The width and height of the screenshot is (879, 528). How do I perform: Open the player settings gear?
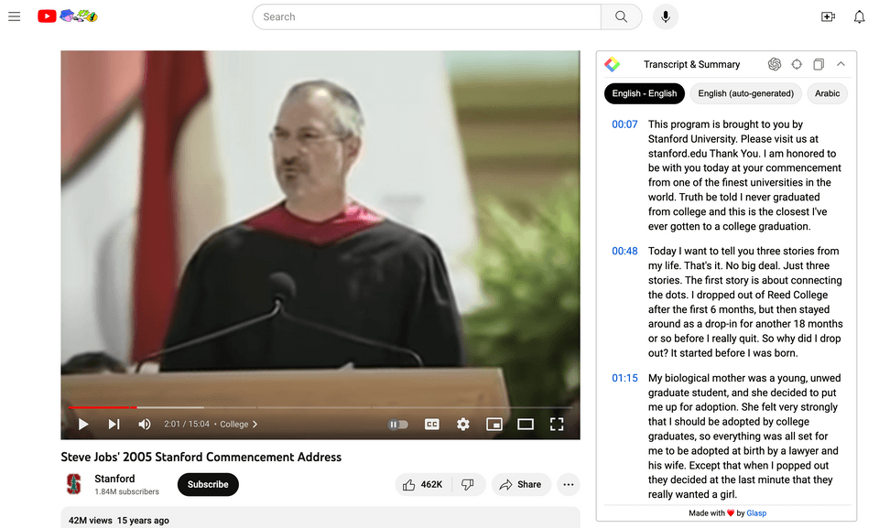tap(463, 425)
